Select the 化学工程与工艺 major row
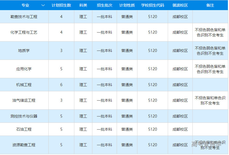Screen dimensions: 229x155 tap(24, 32)
